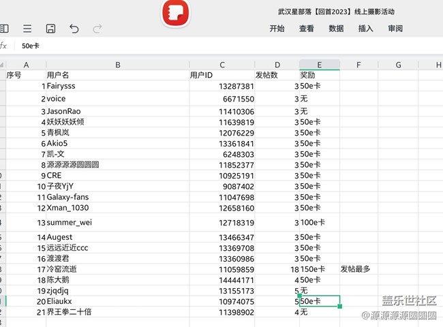Select column G header

398,65
